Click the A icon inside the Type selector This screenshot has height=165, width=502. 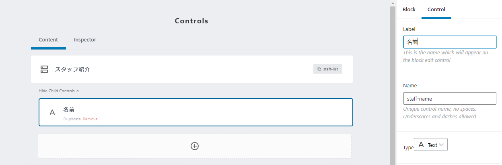pyautogui.click(x=421, y=145)
